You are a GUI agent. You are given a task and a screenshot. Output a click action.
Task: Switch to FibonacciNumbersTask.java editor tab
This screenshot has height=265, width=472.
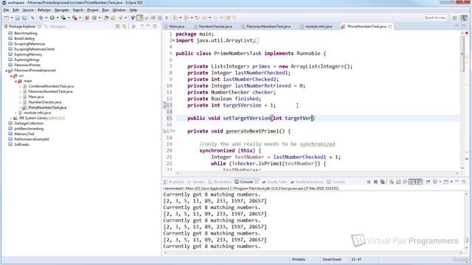[x=266, y=26]
